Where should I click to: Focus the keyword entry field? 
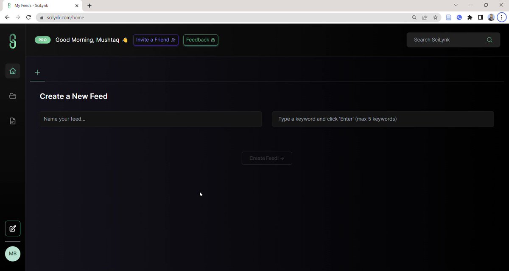pyautogui.click(x=383, y=119)
